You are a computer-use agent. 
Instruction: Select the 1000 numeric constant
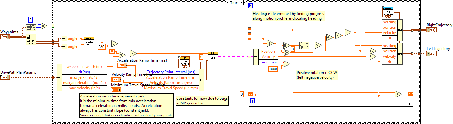click(x=273, y=69)
